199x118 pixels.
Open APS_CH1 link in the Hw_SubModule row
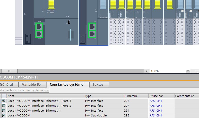(156, 115)
